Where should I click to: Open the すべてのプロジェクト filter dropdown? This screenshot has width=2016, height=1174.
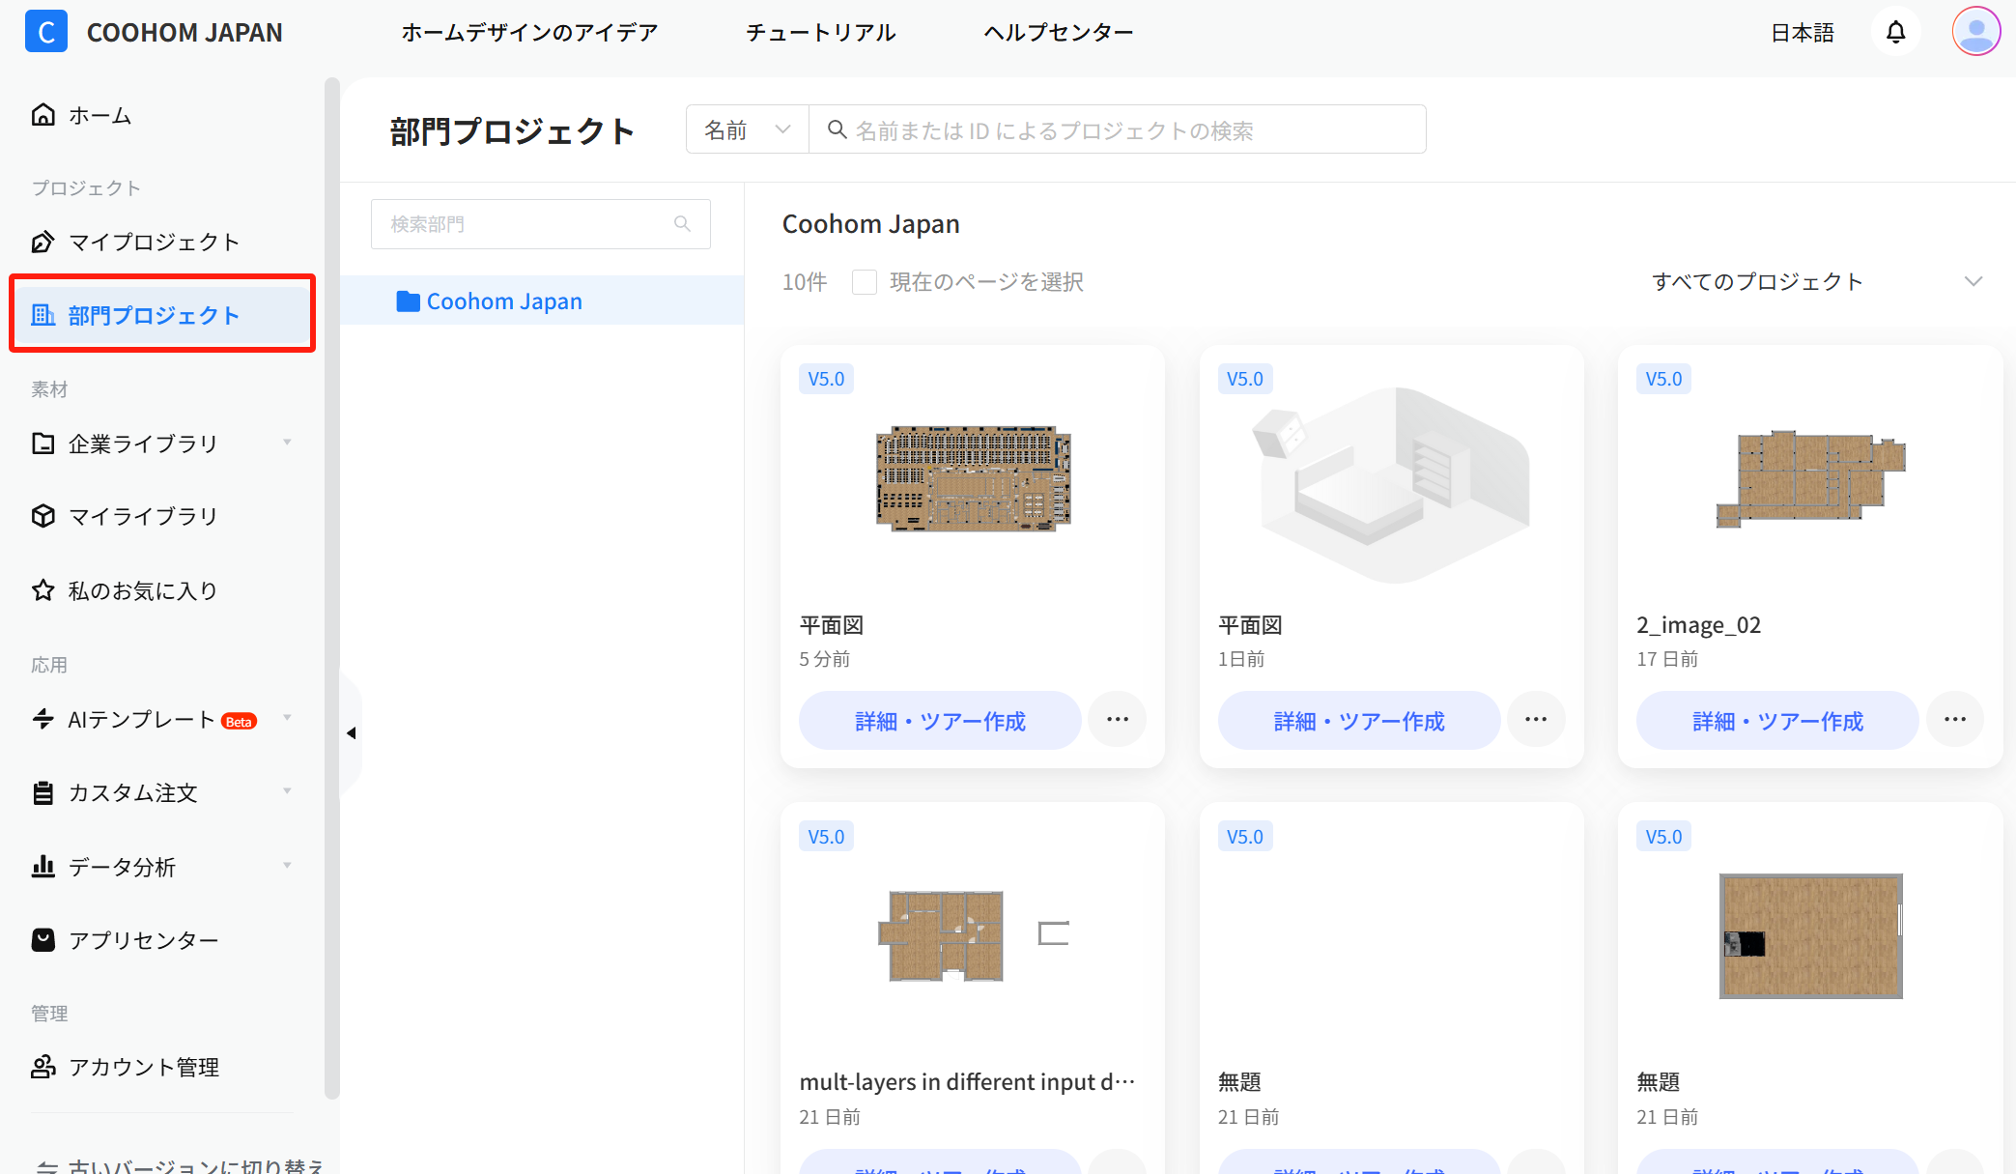tap(1816, 282)
